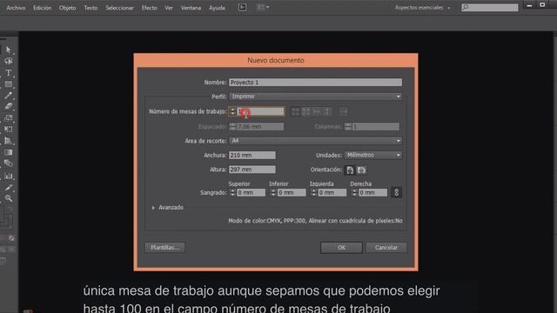557x313 pixels.
Task: Open the Aspectos esenciales workspace dropdown
Action: (422, 8)
